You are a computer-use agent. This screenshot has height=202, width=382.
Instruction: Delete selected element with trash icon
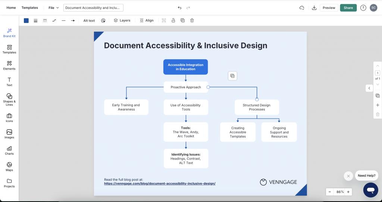[x=192, y=21]
